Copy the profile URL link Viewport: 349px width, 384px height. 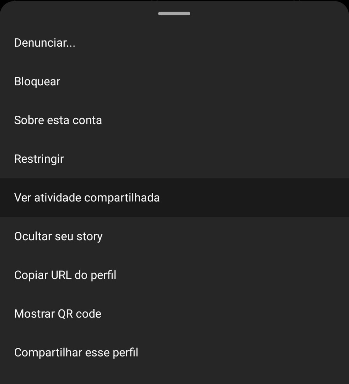pyautogui.click(x=65, y=275)
